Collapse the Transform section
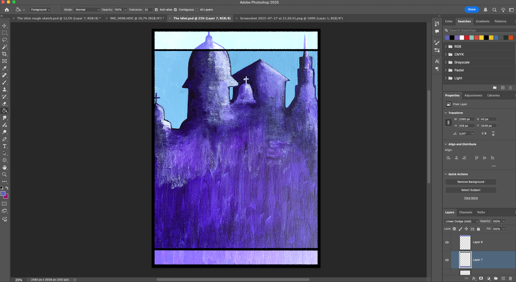Image resolution: width=516 pixels, height=282 pixels. [446, 113]
